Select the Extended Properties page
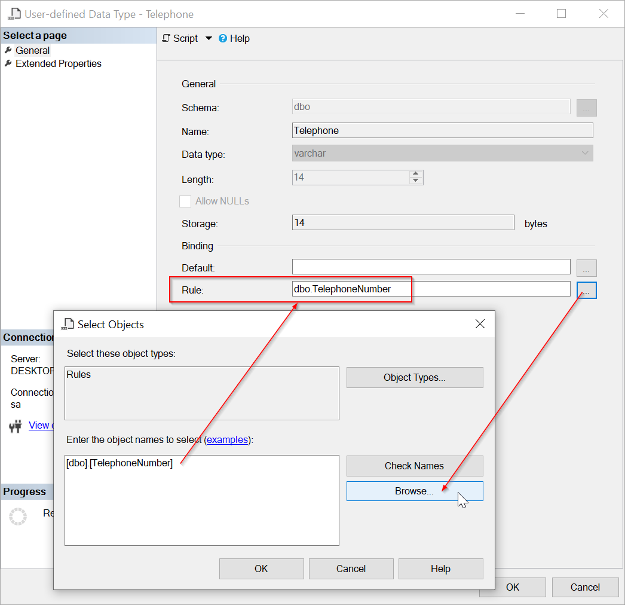 pos(58,63)
